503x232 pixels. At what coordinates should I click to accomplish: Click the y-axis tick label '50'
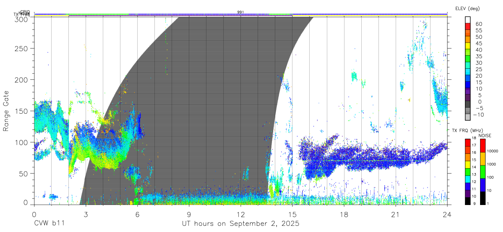click(23, 173)
